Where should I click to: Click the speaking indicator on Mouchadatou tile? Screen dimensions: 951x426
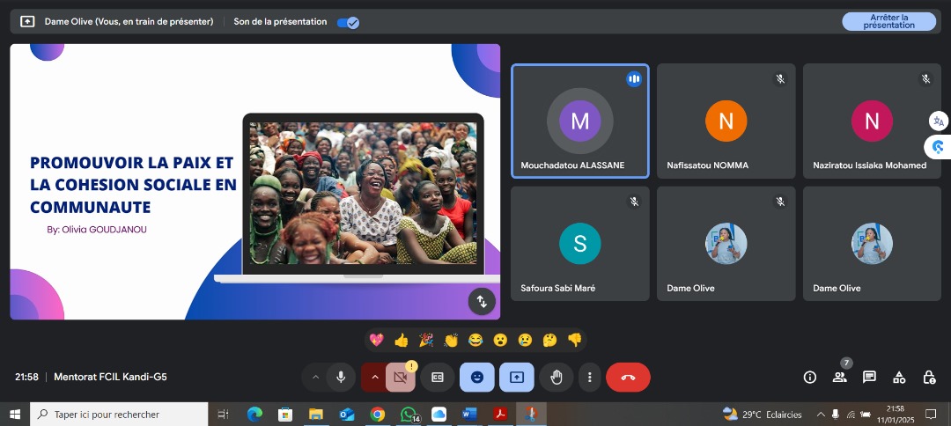pyautogui.click(x=634, y=79)
